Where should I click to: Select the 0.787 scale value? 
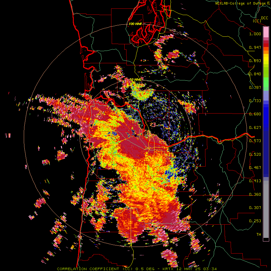(x=255, y=87)
